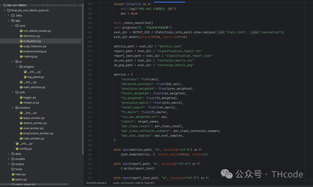Click the output folder icon
Image resolution: width=313 pixels, height=187 pixels.
click(13, 164)
